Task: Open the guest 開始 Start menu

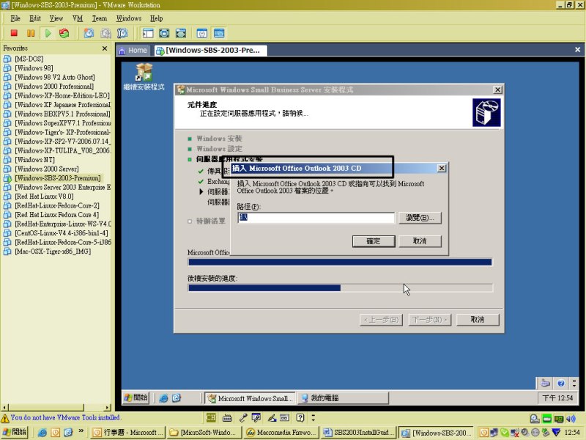Action: pyautogui.click(x=136, y=397)
